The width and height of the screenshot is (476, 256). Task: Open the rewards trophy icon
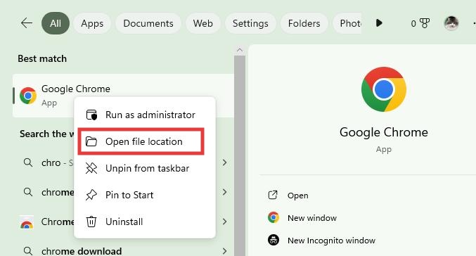coord(425,23)
